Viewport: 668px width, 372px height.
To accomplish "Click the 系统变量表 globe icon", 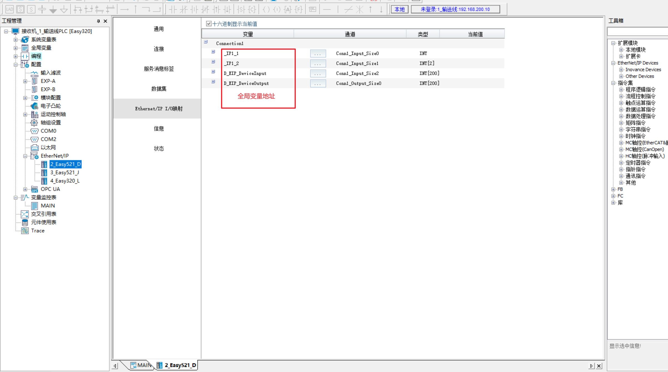I will [x=25, y=40].
